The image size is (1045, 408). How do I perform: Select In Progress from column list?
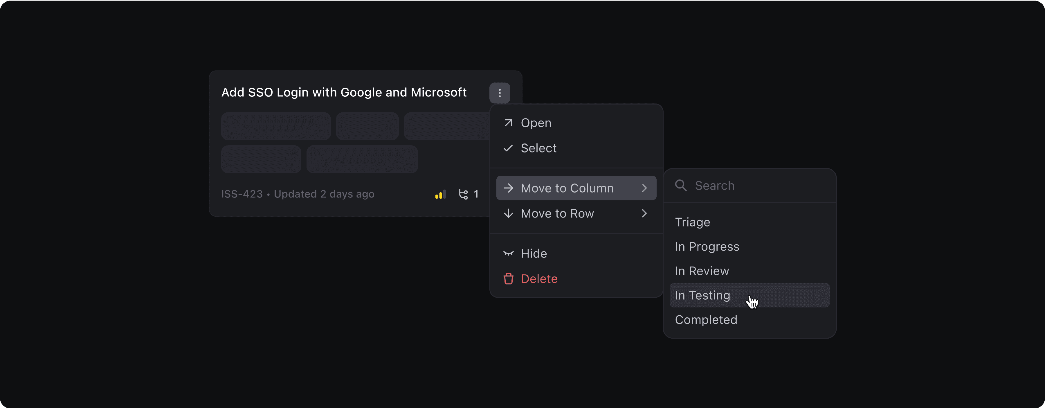point(707,247)
